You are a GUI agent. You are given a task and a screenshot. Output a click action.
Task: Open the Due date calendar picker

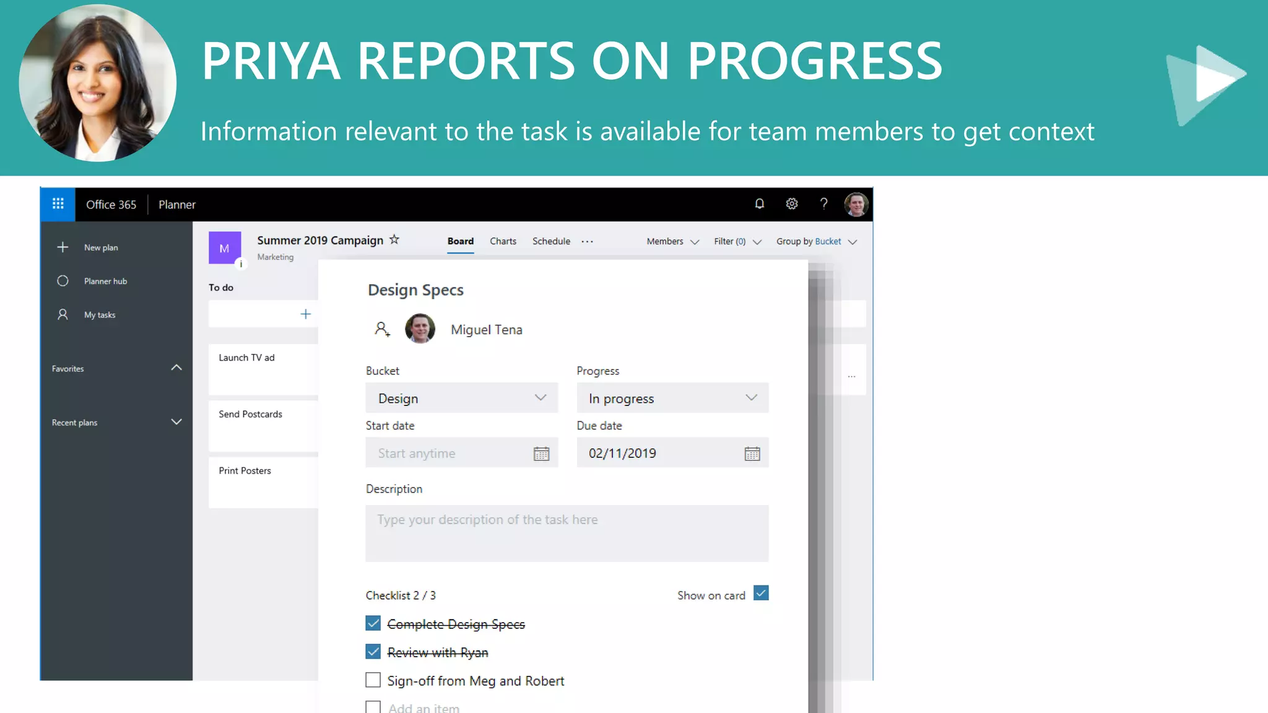752,454
